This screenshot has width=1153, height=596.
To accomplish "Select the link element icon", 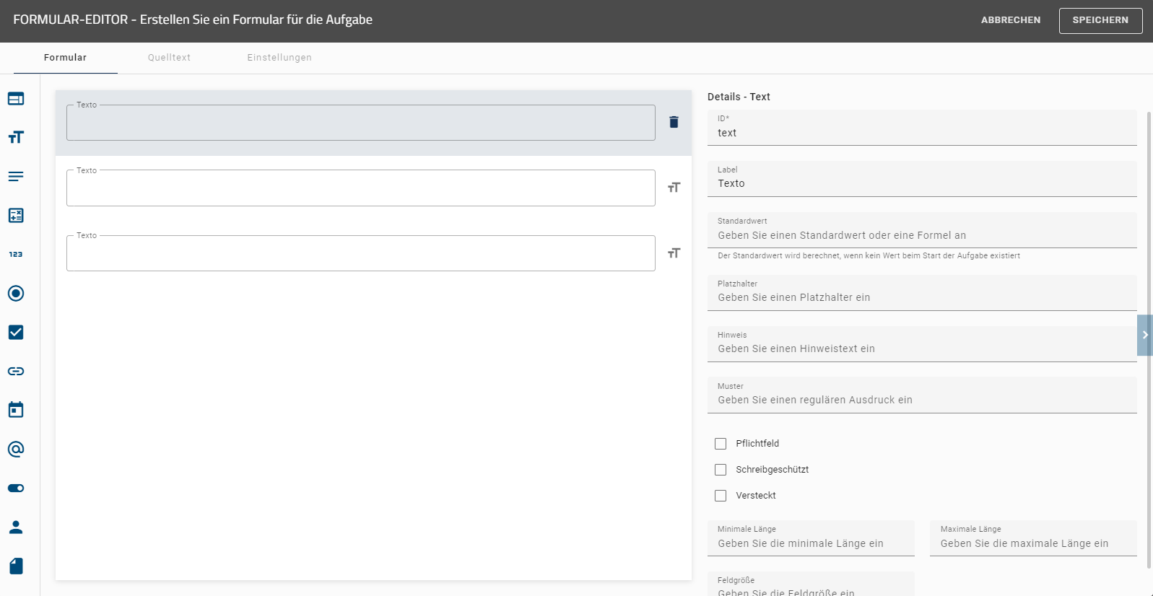I will (16, 371).
